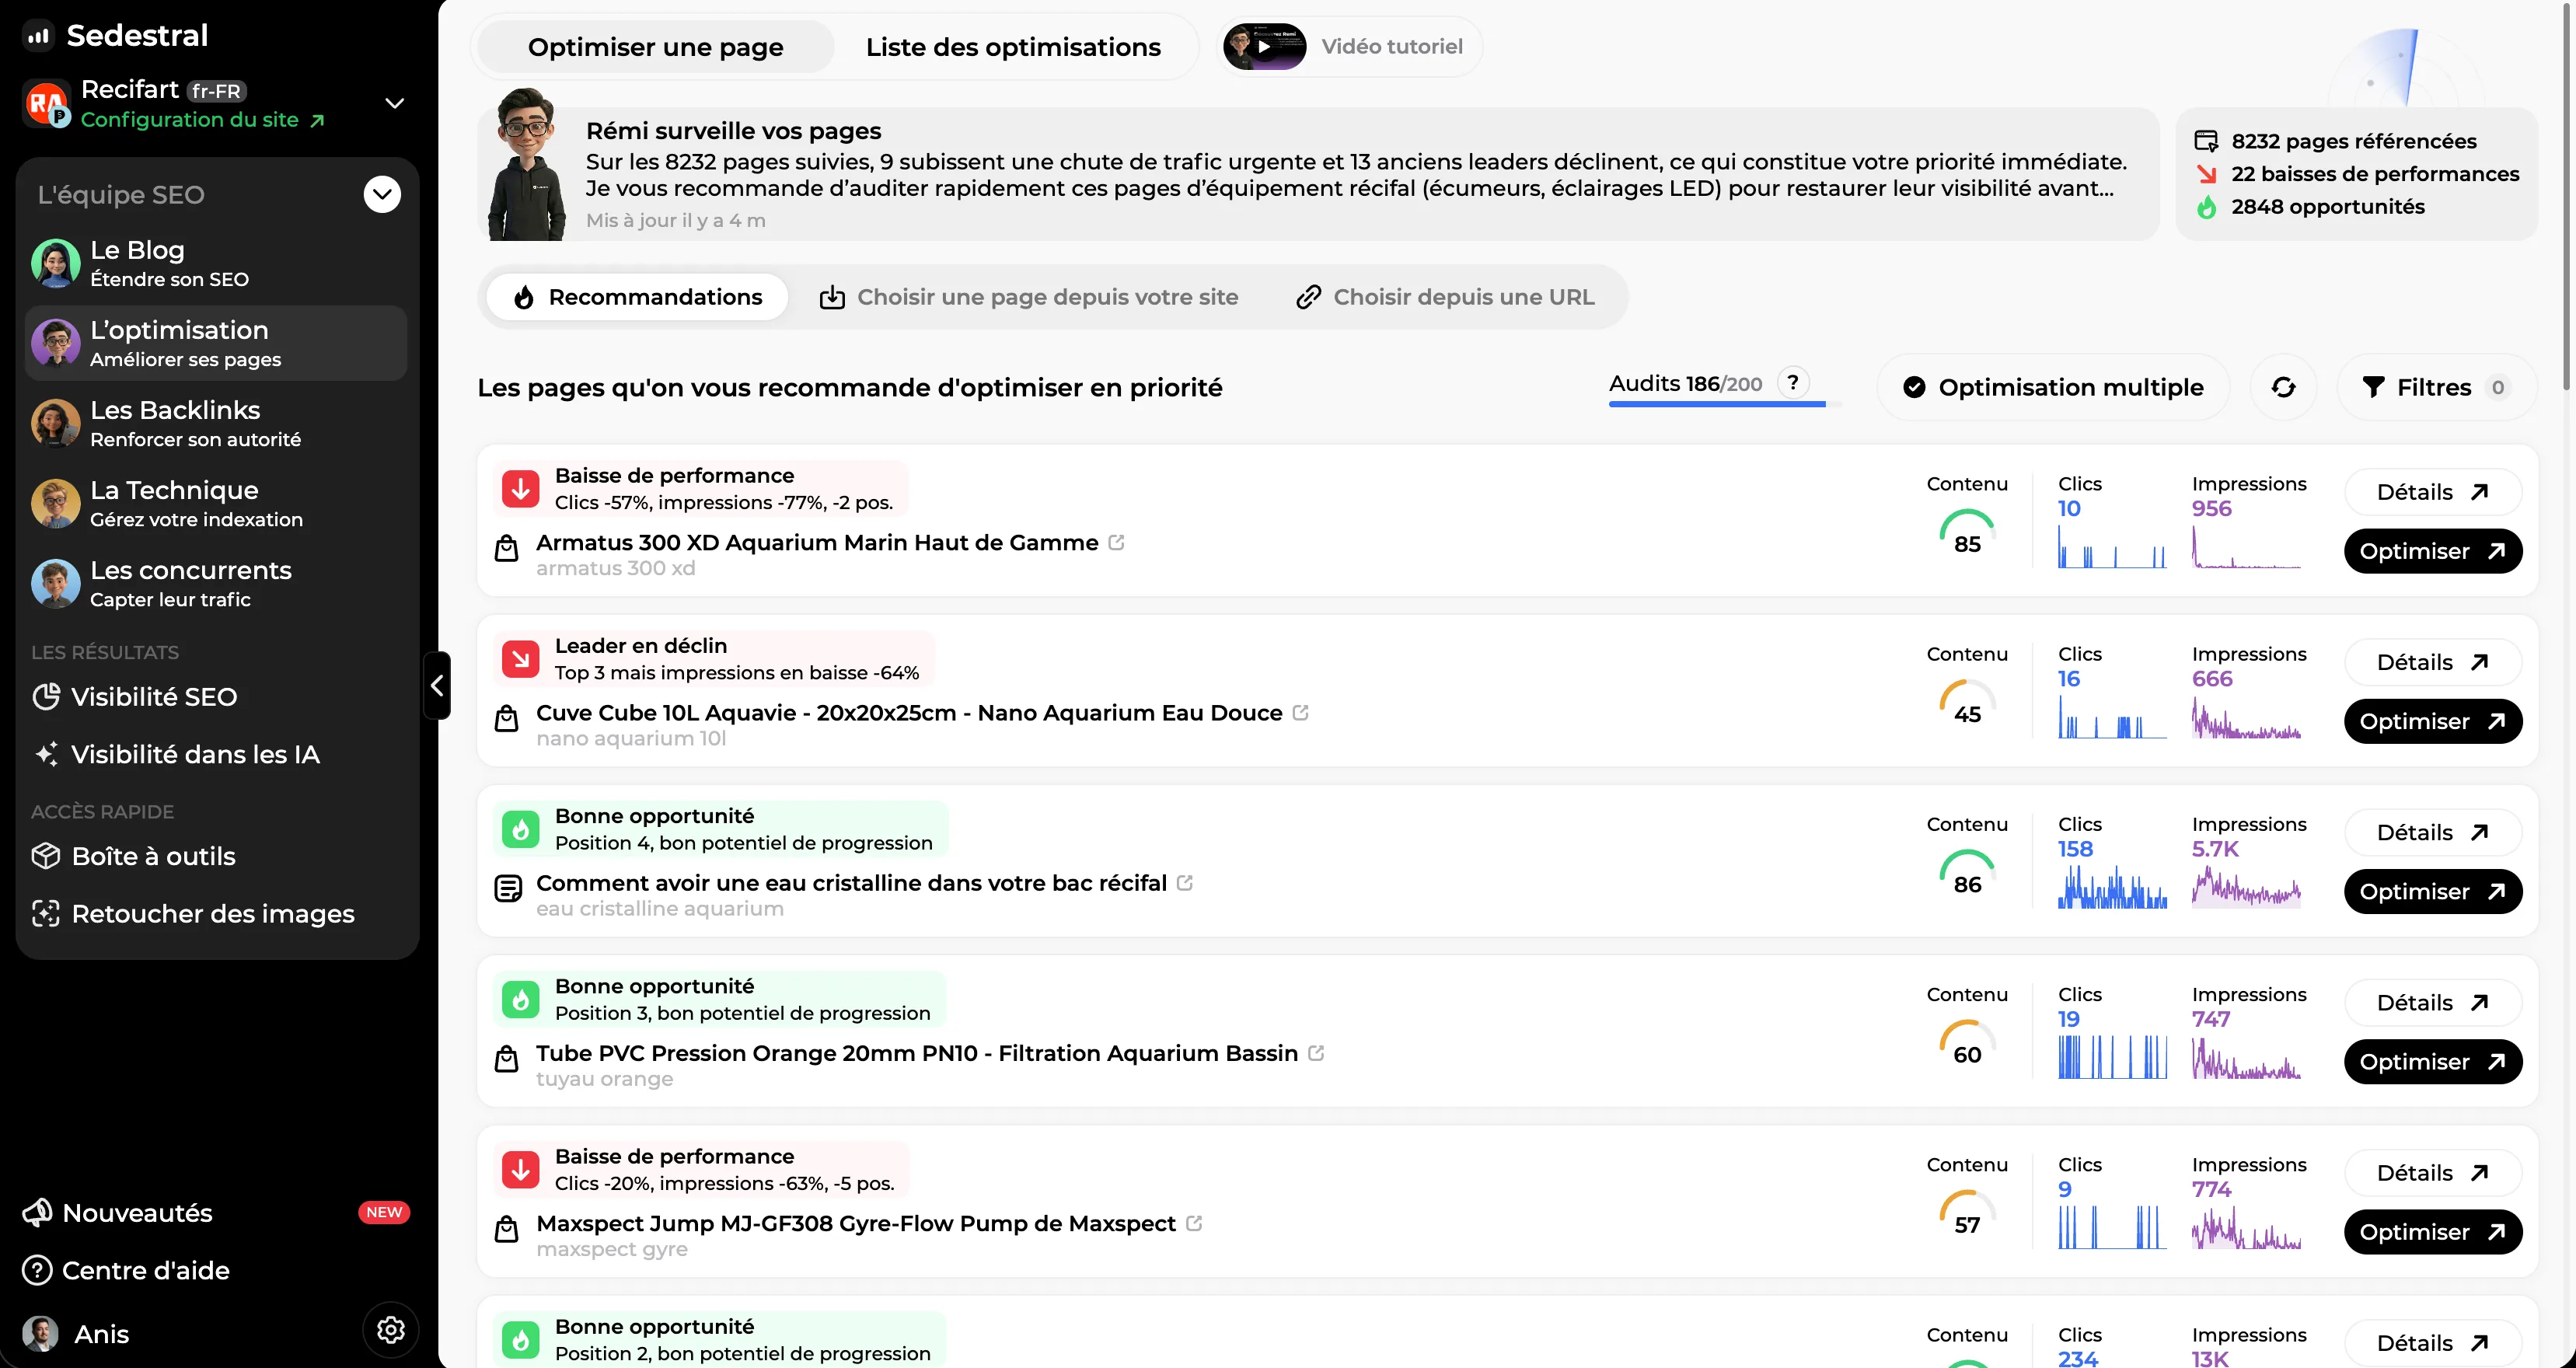Click the Visibilité dans les IA sparkle icon
2576x1368 pixels.
pyautogui.click(x=46, y=754)
